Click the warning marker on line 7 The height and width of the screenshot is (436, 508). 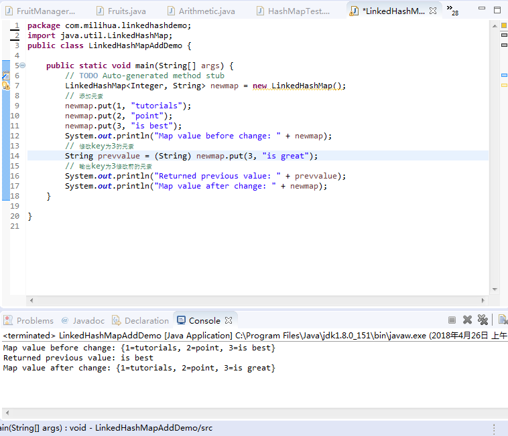(6, 86)
